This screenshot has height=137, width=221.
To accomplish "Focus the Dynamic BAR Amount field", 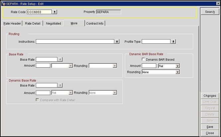I will (149, 66).
